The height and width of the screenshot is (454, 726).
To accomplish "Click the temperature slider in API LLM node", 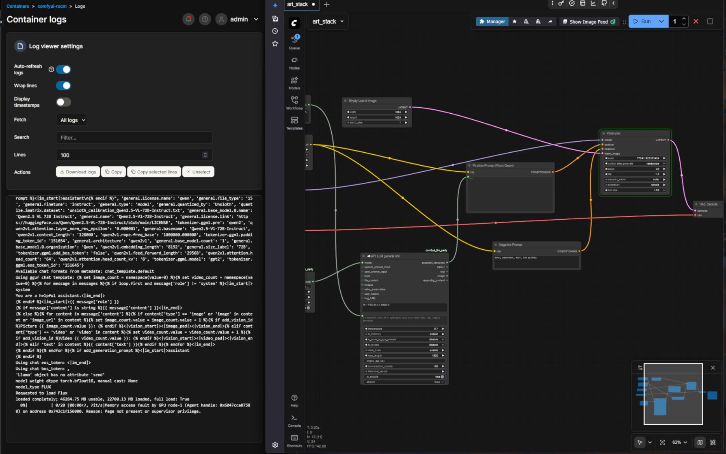I will click(x=405, y=329).
